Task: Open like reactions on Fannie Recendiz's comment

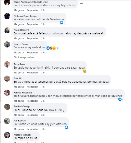Action: [x=121, y=99]
